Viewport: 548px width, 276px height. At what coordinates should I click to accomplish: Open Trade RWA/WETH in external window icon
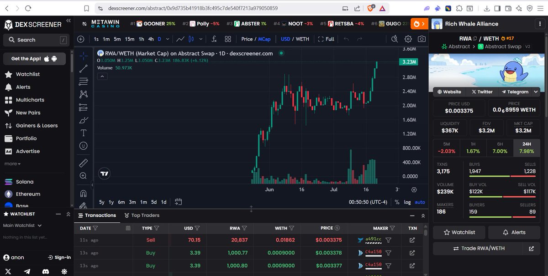[531, 248]
